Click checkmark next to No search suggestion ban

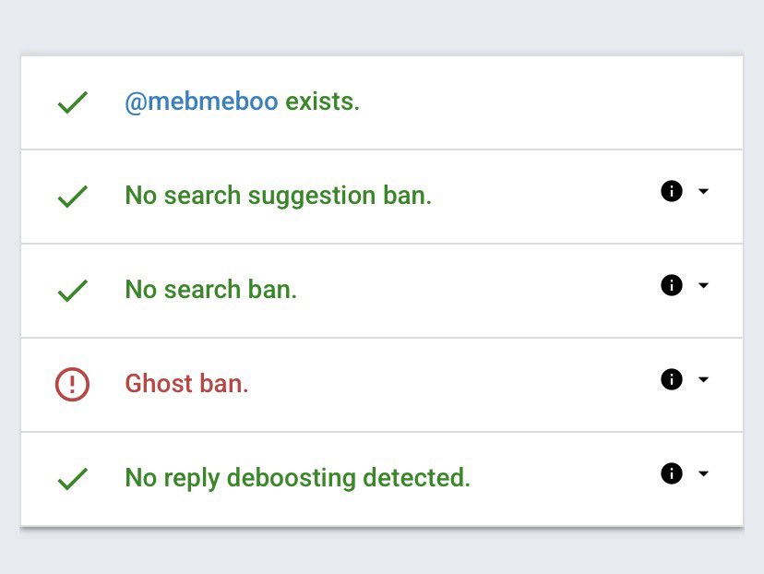[x=72, y=197]
